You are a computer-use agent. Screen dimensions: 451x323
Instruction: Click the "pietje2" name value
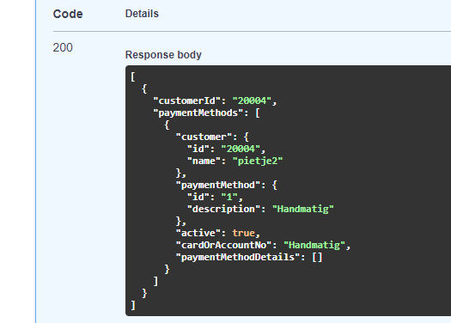coord(258,161)
